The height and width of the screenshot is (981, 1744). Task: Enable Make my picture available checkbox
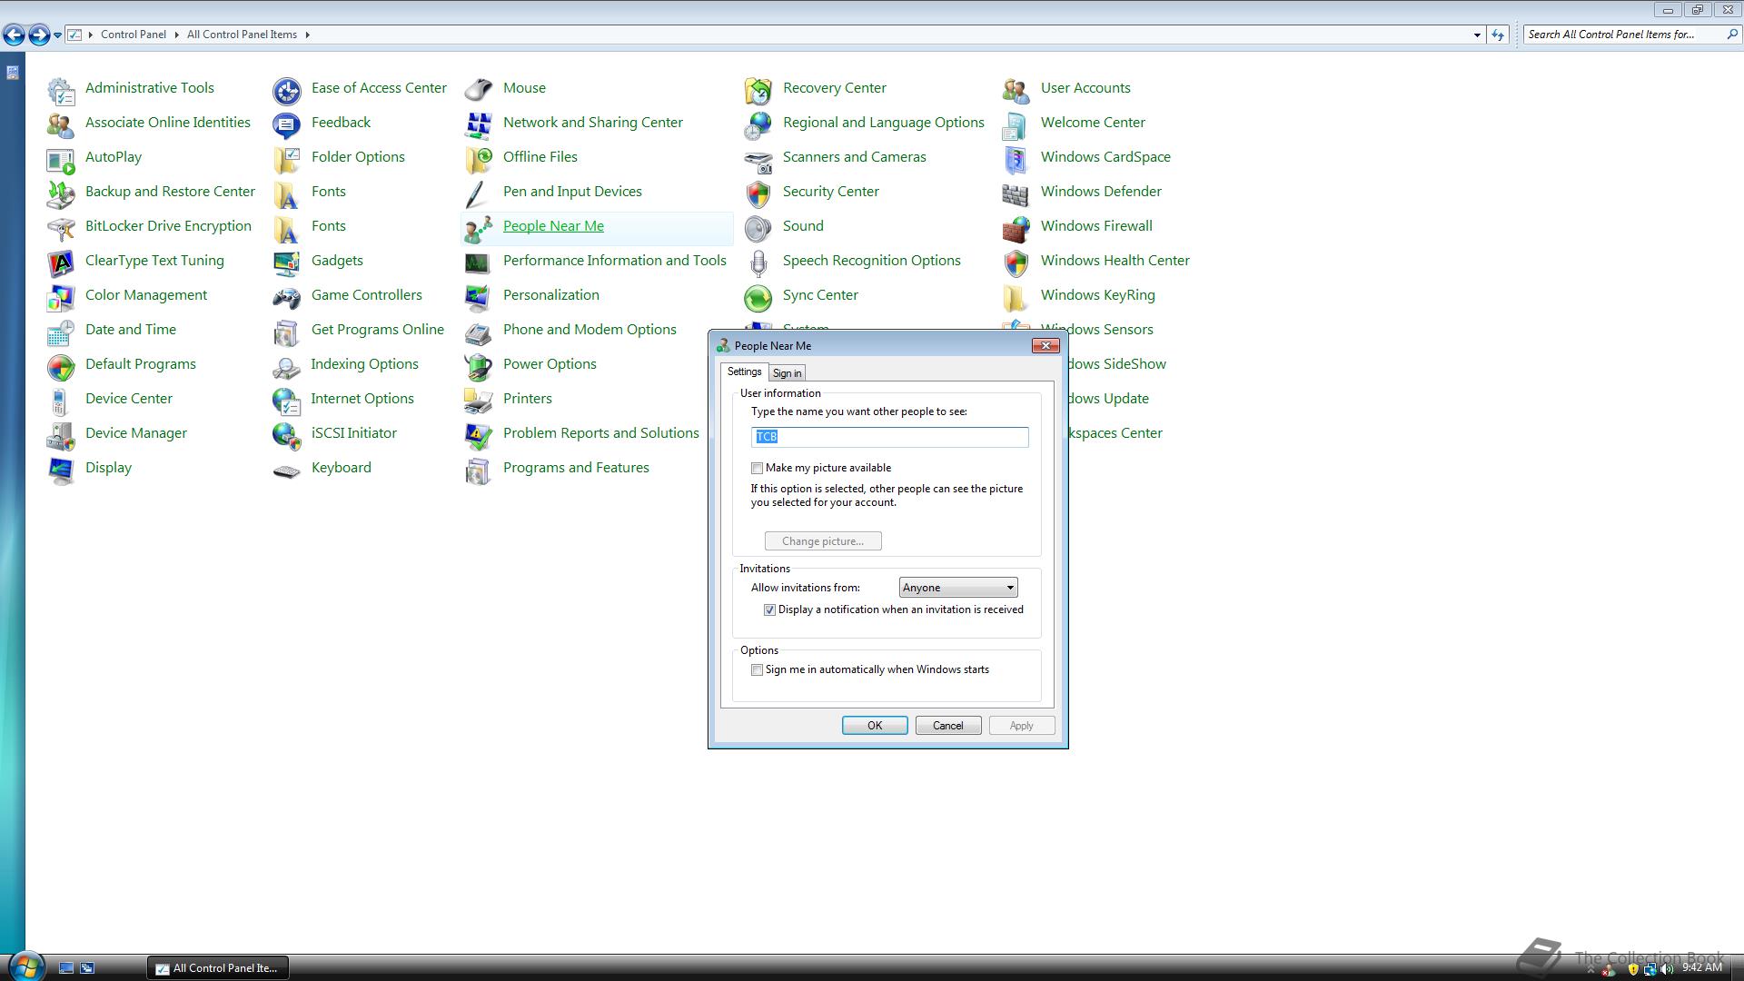tap(757, 469)
